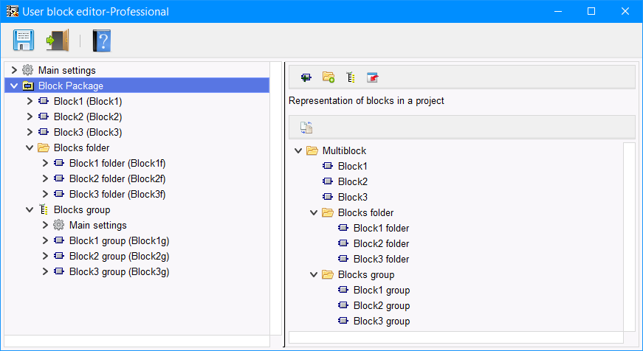The height and width of the screenshot is (351, 643).
Task: Select Block1 folder (Block1f) item
Action: click(117, 163)
